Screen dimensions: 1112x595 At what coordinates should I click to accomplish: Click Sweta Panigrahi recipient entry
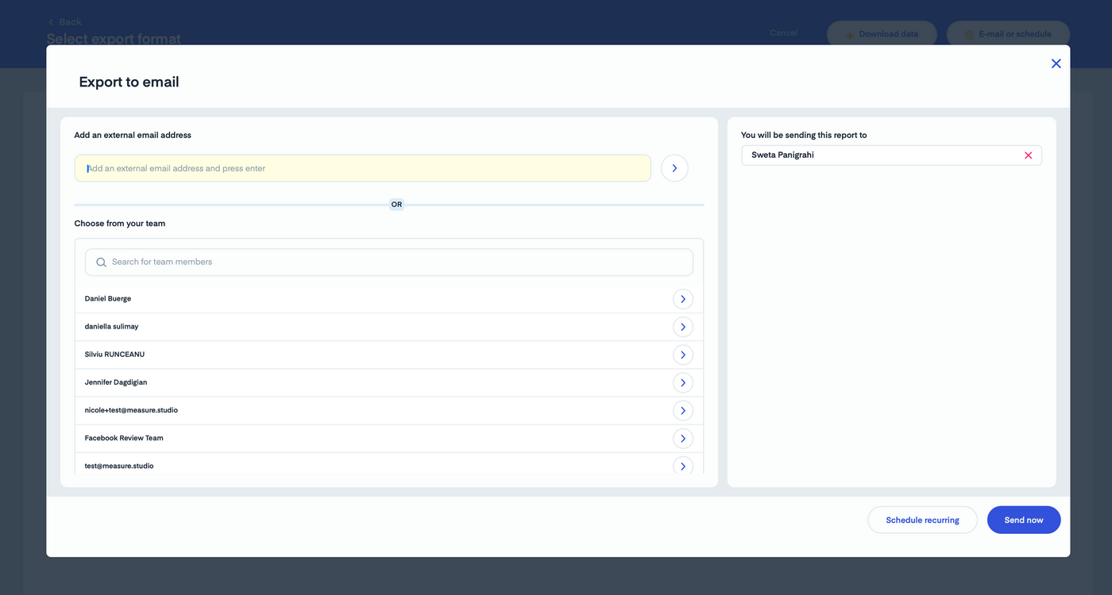891,155
